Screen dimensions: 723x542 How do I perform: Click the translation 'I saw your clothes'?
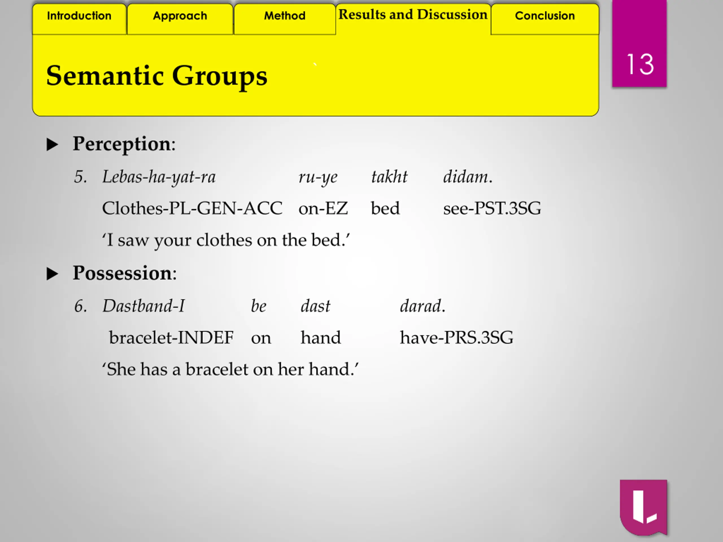click(226, 240)
